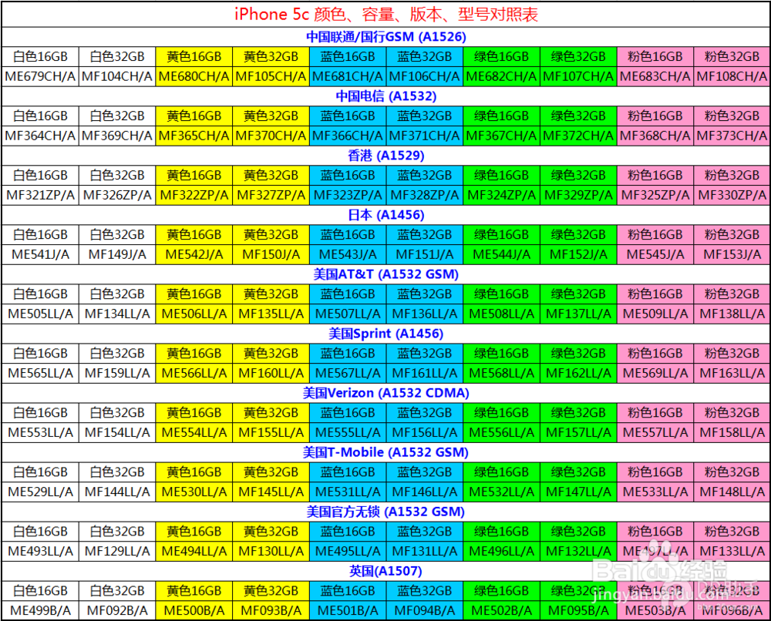Click pink cell ME545J/A
The height and width of the screenshot is (621, 771).
[x=655, y=255]
